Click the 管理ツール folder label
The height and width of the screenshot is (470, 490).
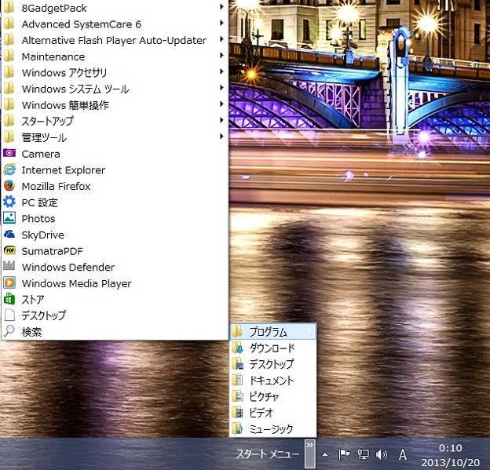(44, 137)
